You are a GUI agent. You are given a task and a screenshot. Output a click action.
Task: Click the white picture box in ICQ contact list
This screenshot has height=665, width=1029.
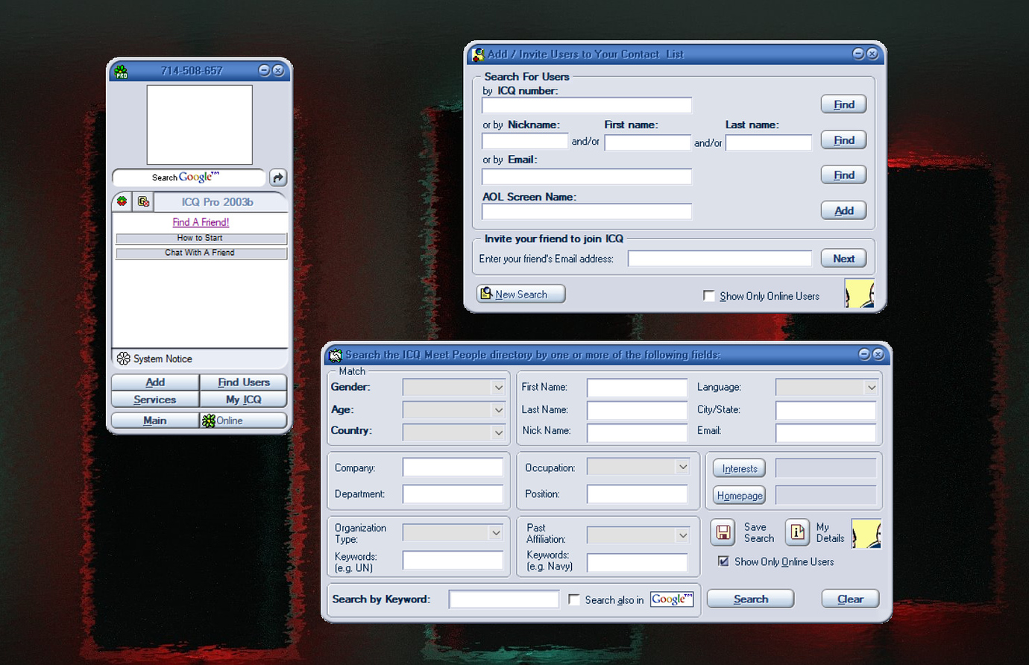199,125
